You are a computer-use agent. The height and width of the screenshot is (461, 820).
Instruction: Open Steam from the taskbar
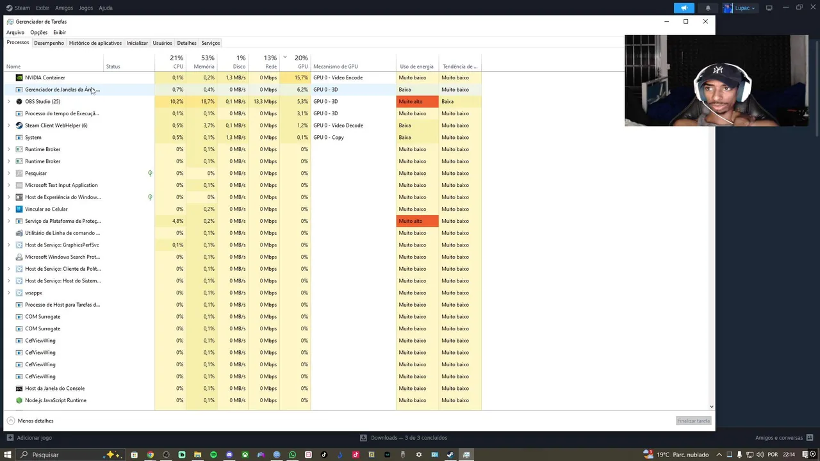[450, 455]
